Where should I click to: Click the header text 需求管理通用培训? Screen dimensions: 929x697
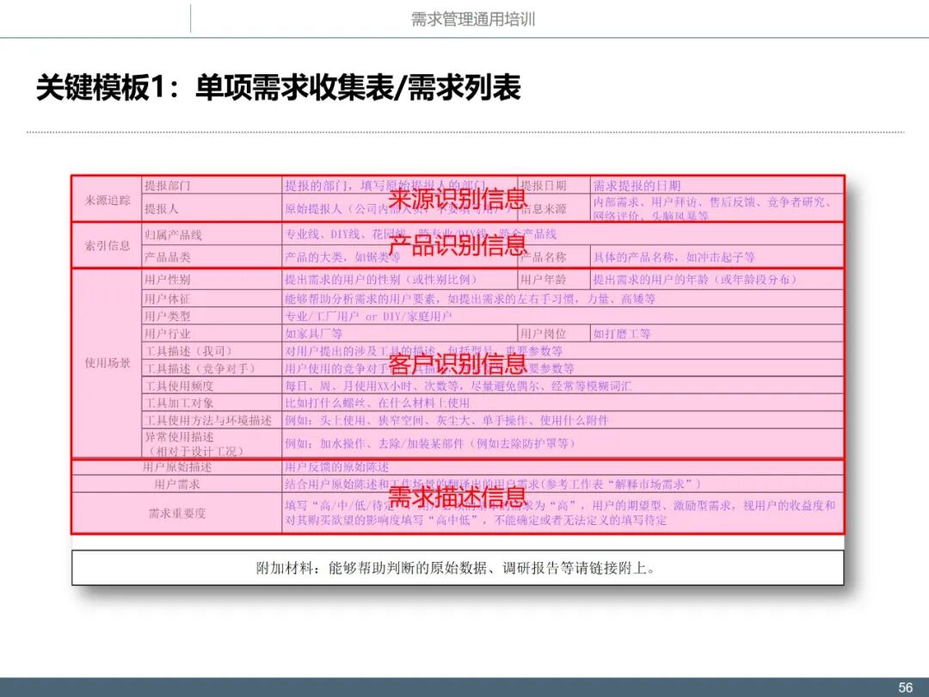pos(473,19)
